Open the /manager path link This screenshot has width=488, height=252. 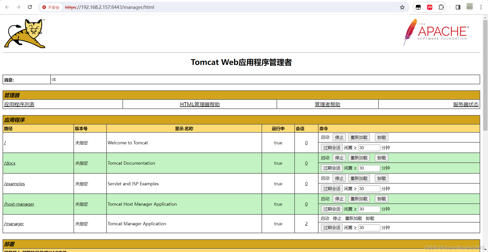point(14,224)
